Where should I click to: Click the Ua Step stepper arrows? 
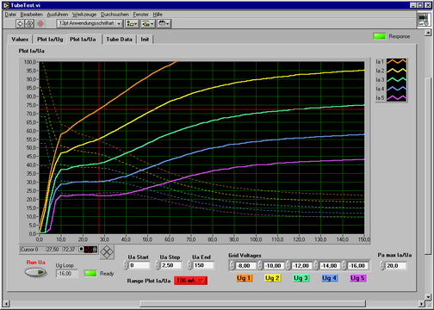click(158, 265)
